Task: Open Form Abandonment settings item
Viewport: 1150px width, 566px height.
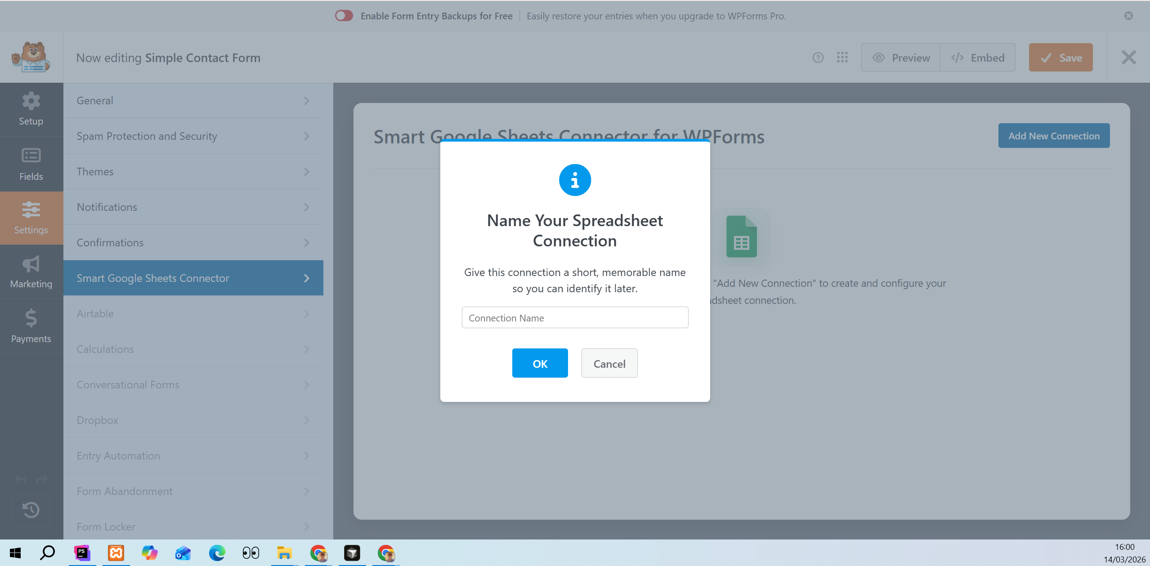Action: point(193,491)
